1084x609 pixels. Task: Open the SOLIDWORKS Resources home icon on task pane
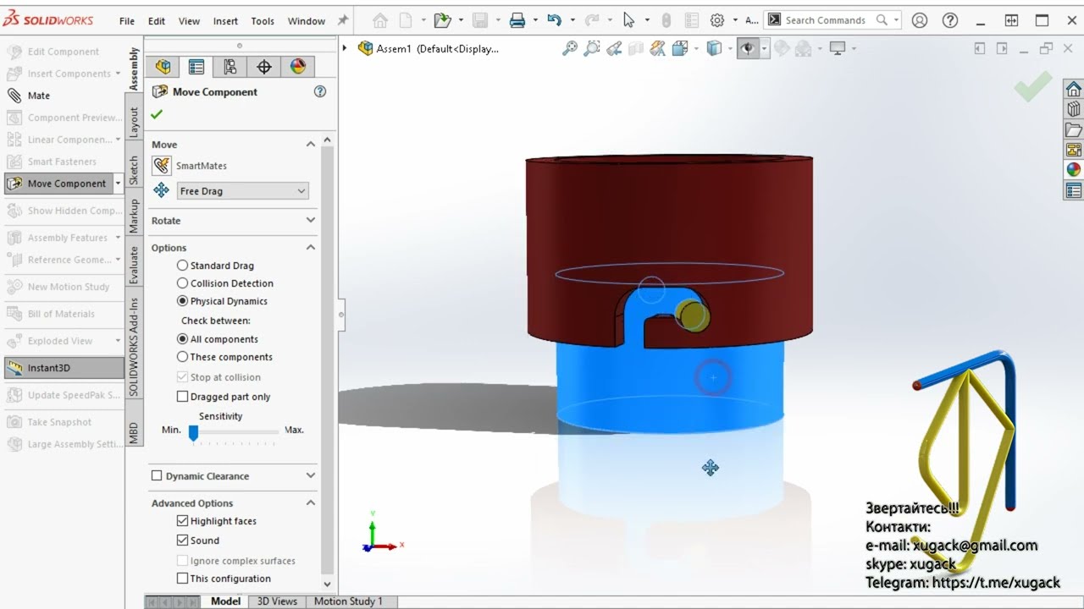pos(1074,89)
